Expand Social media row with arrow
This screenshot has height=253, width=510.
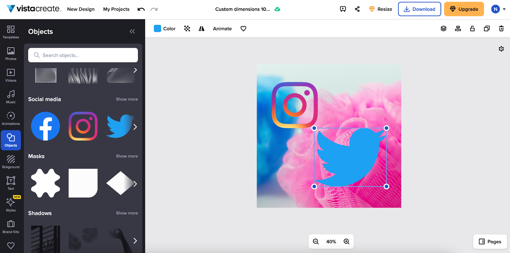135,127
